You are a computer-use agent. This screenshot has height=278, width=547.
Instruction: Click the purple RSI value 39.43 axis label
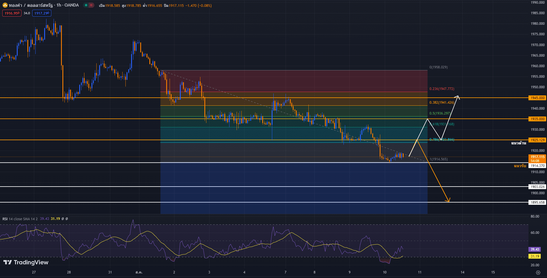pyautogui.click(x=535, y=250)
